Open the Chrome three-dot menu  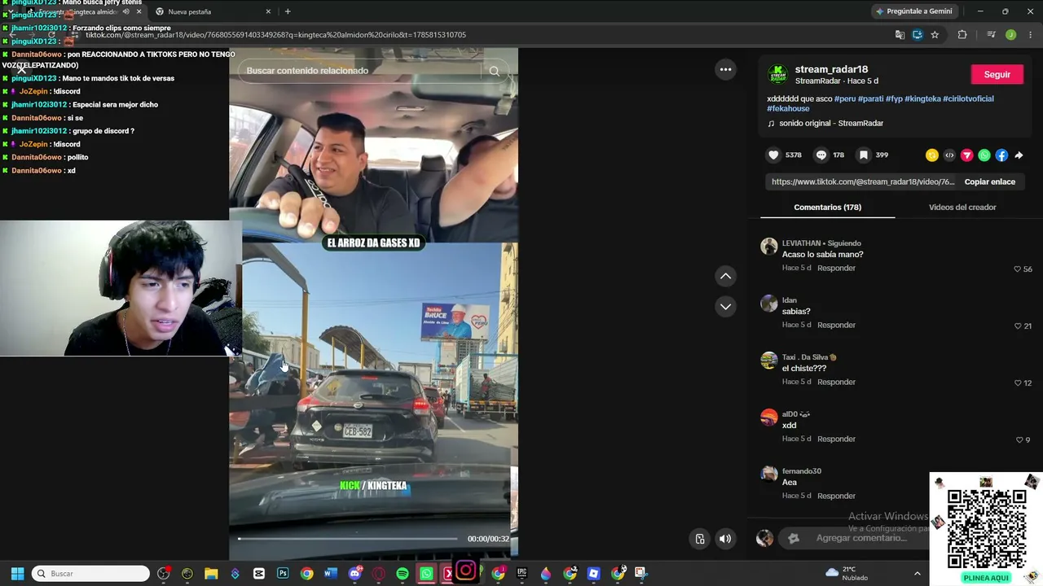(1031, 35)
